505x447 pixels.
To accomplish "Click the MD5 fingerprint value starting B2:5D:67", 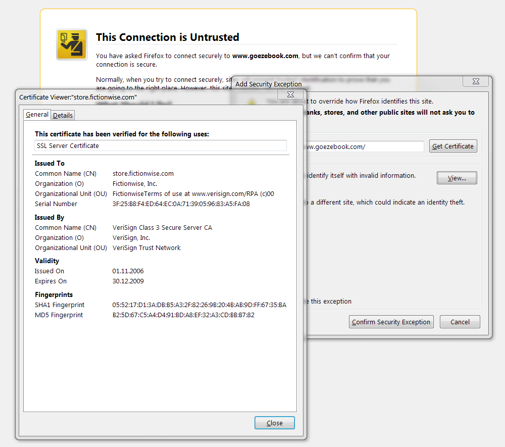I will click(183, 315).
